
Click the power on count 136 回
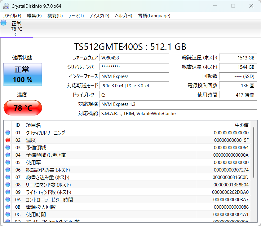[238, 86]
